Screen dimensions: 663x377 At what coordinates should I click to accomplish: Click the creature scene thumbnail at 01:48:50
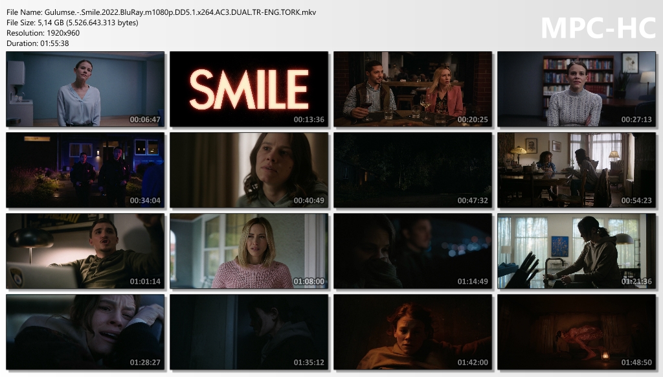click(x=576, y=332)
